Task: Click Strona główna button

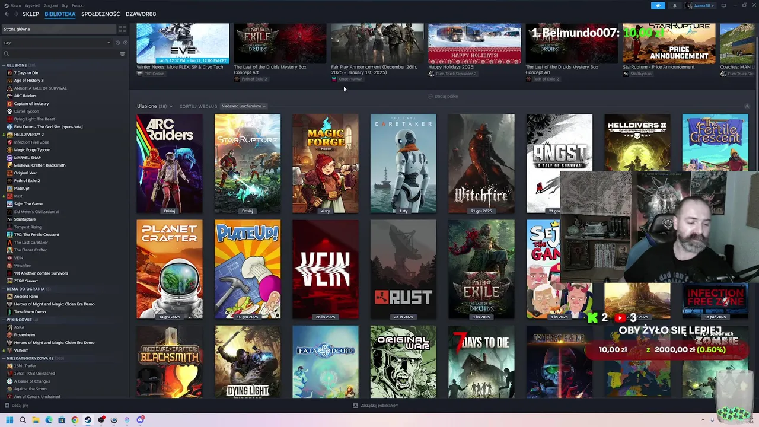Action: pos(58,29)
